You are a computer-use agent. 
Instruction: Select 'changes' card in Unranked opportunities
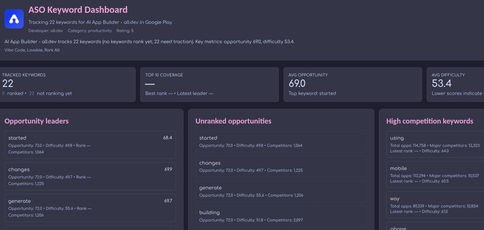281,166
